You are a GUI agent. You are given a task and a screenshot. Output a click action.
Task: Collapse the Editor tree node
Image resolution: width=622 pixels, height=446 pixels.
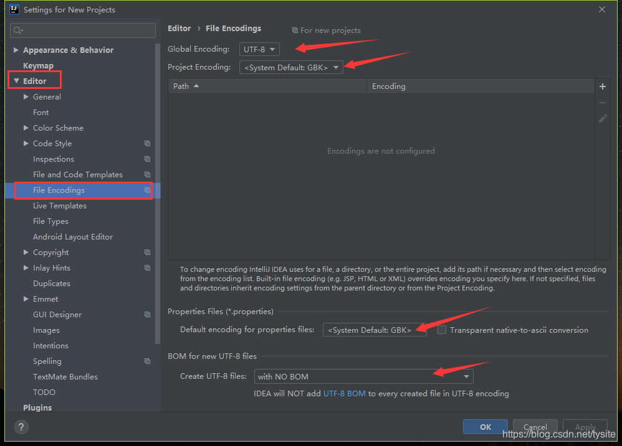(x=16, y=81)
